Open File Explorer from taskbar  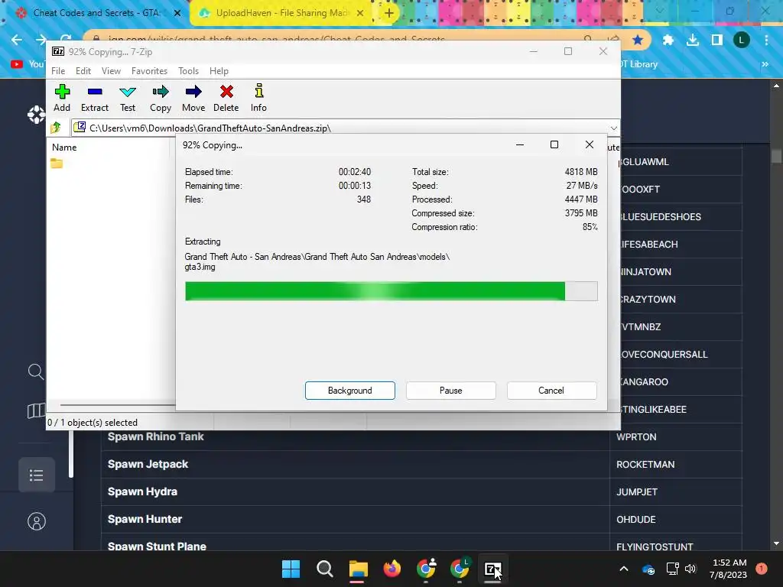coord(358,569)
